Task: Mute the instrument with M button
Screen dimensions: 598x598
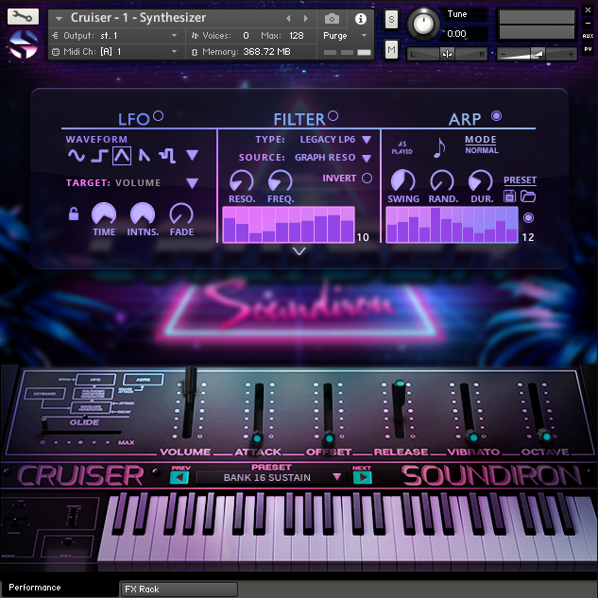Action: click(x=391, y=49)
